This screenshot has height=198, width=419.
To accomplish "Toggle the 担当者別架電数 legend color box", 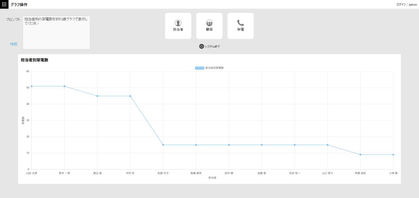I will click(200, 68).
